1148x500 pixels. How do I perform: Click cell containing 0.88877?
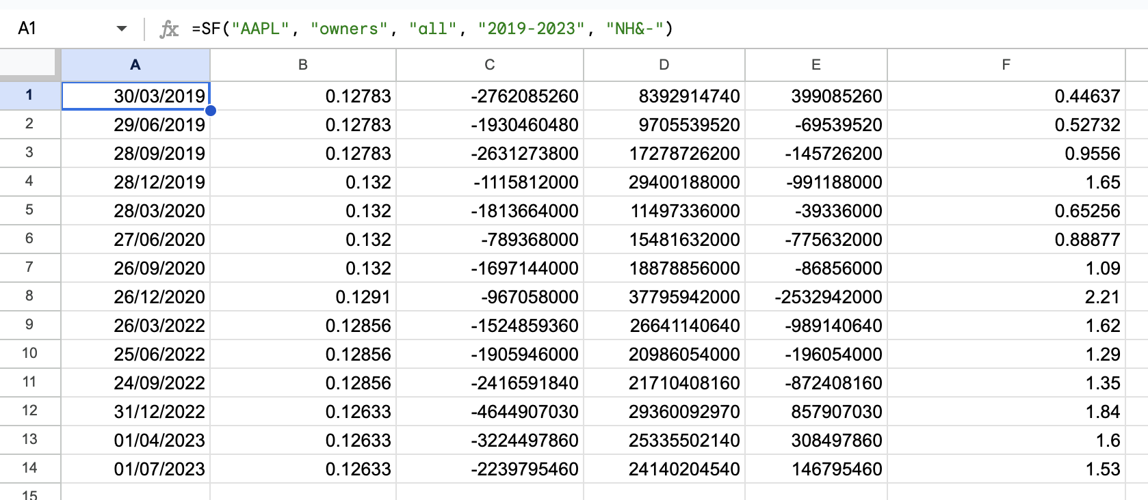click(x=1006, y=239)
